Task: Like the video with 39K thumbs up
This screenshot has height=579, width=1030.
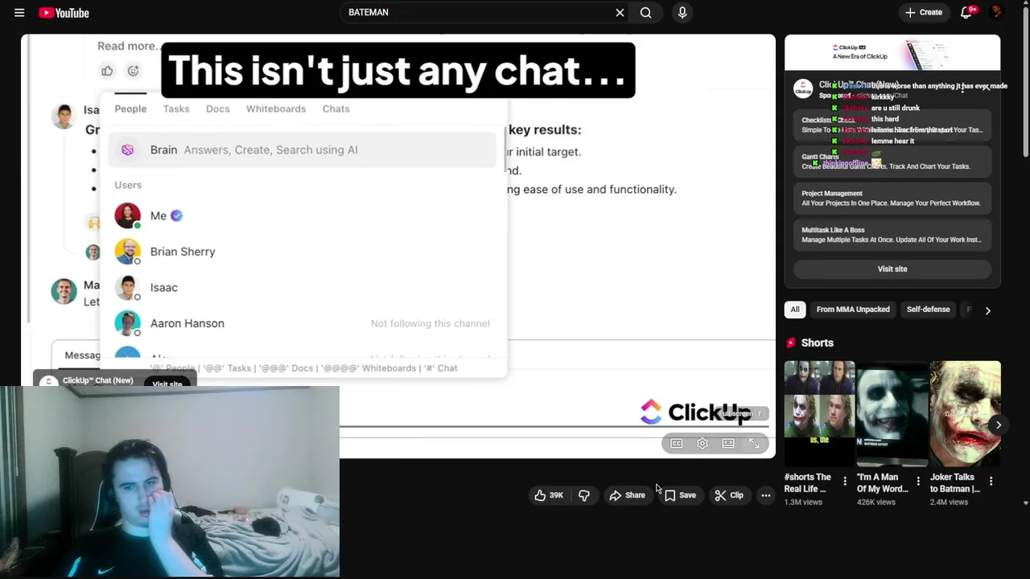Action: pos(549,495)
